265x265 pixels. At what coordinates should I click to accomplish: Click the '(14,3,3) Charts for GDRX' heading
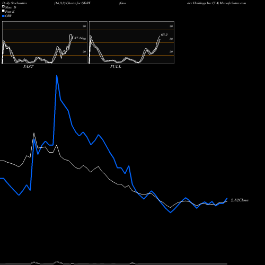(x=73, y=3)
